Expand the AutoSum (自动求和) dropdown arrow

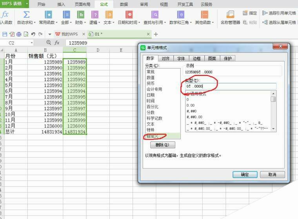coord(35,22)
